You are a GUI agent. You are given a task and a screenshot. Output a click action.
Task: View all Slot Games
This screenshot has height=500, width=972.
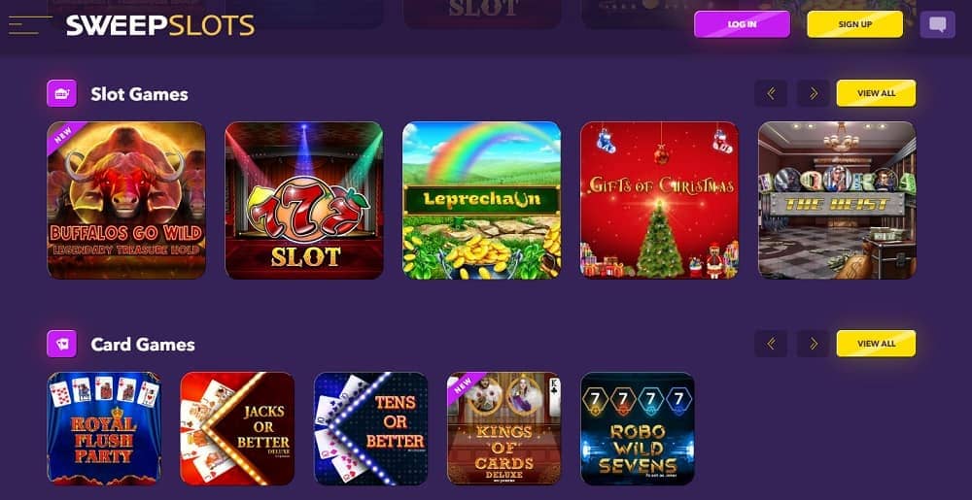[876, 93]
